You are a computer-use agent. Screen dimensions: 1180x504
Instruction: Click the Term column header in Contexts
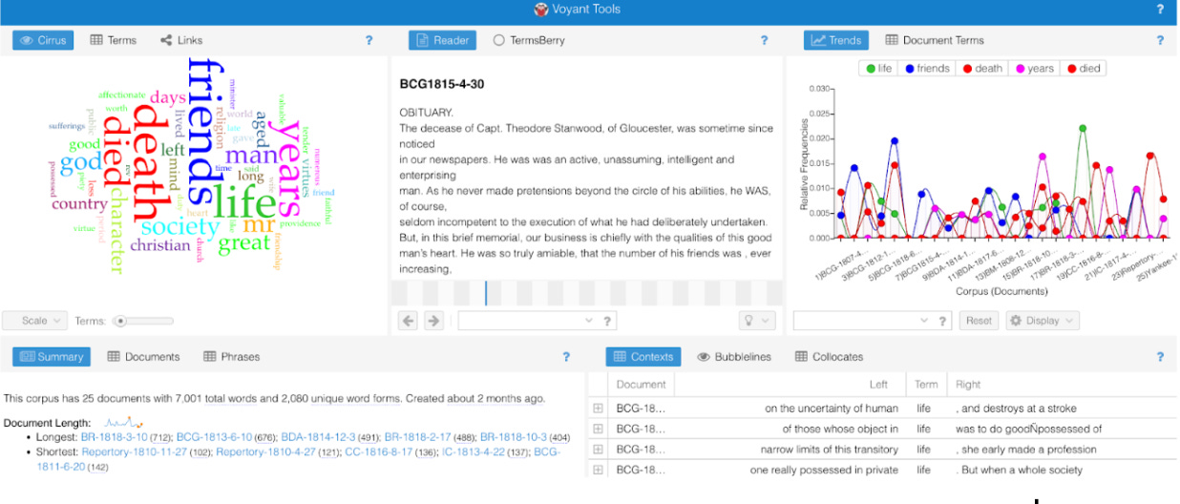pos(926,385)
